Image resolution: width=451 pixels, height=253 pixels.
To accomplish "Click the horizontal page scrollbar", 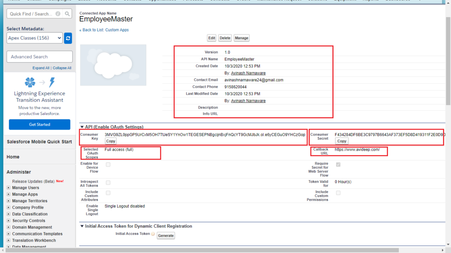I will 202,250.
